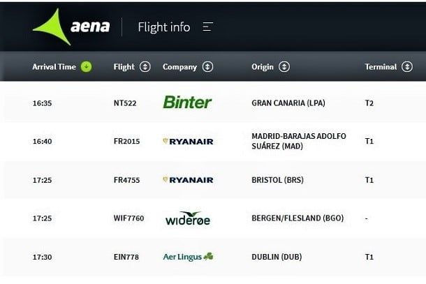Sort by Origin column sort icon
Screen dimensions: 426x284
coord(284,67)
